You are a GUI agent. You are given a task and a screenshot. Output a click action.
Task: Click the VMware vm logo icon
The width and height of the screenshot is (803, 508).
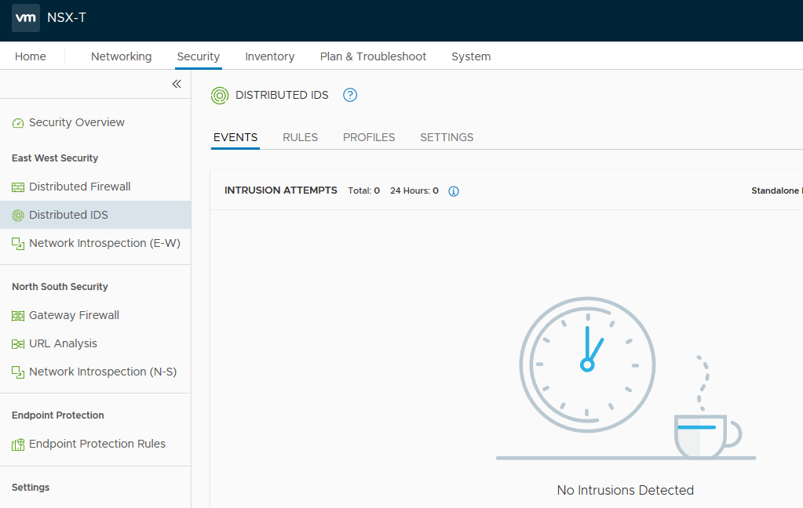[26, 17]
